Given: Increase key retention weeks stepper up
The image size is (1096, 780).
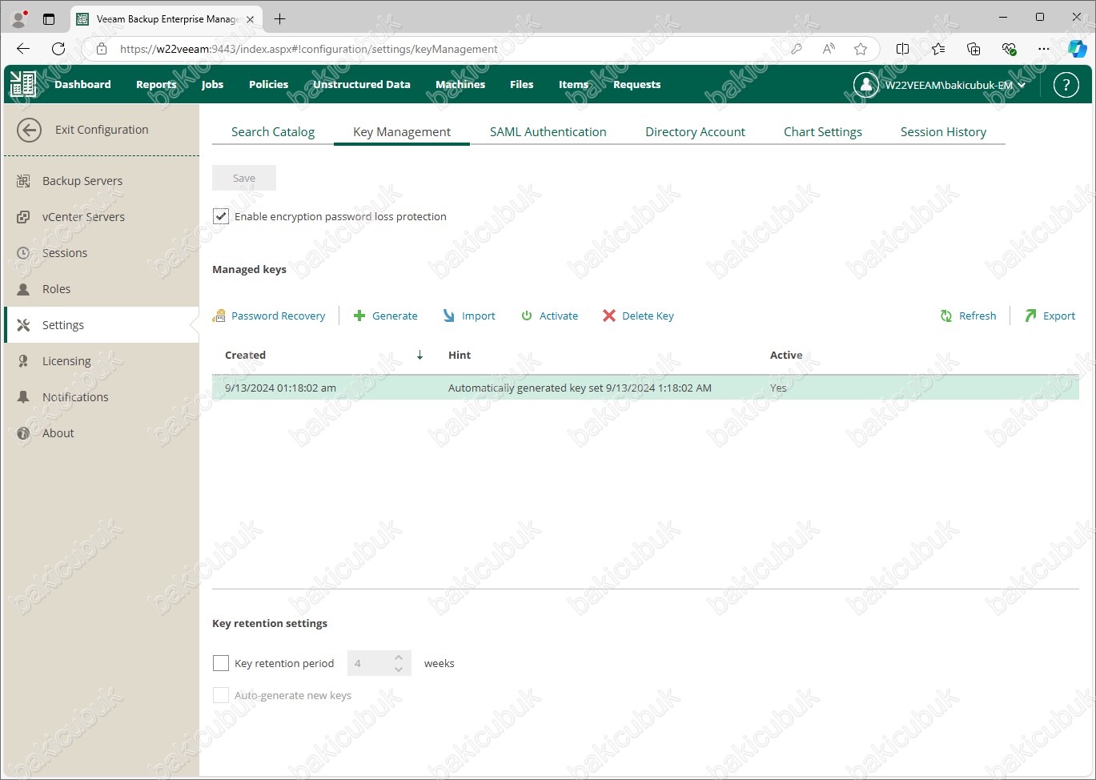Looking at the screenshot, I should (399, 657).
